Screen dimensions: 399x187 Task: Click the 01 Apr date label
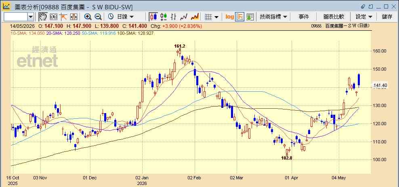click(292, 178)
